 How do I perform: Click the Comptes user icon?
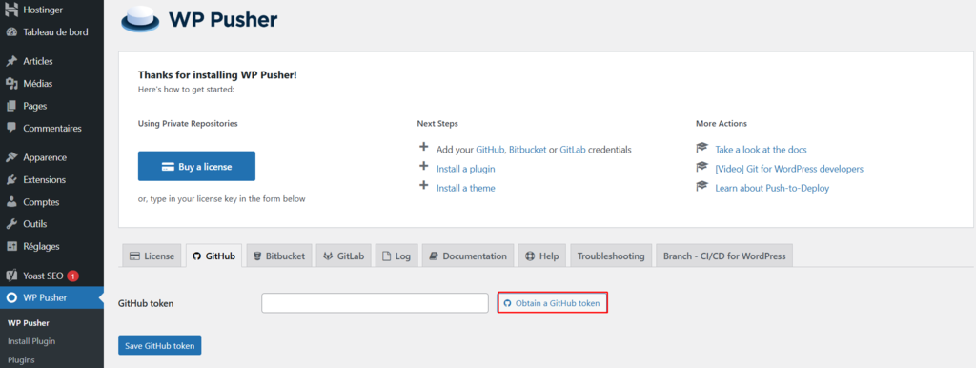pos(11,202)
